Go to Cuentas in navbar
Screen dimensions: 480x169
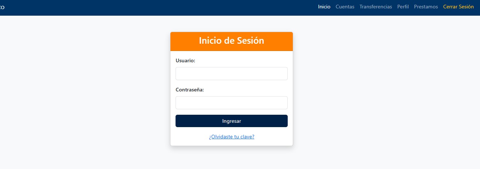(345, 7)
